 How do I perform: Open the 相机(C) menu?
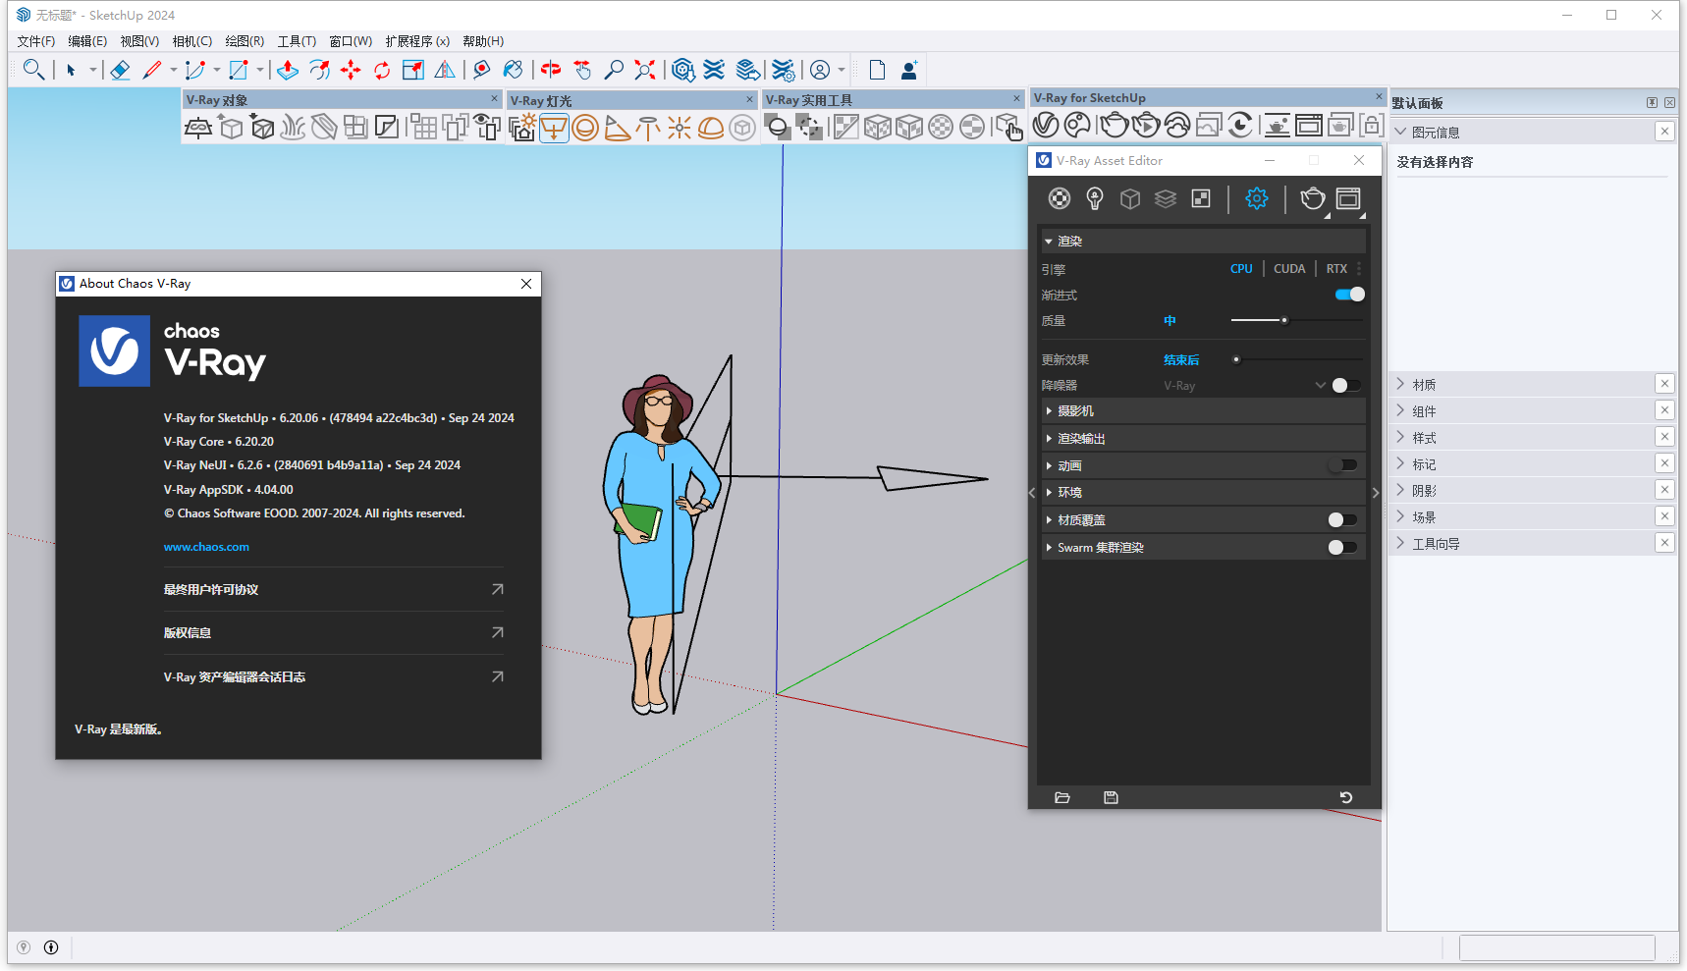pyautogui.click(x=191, y=41)
